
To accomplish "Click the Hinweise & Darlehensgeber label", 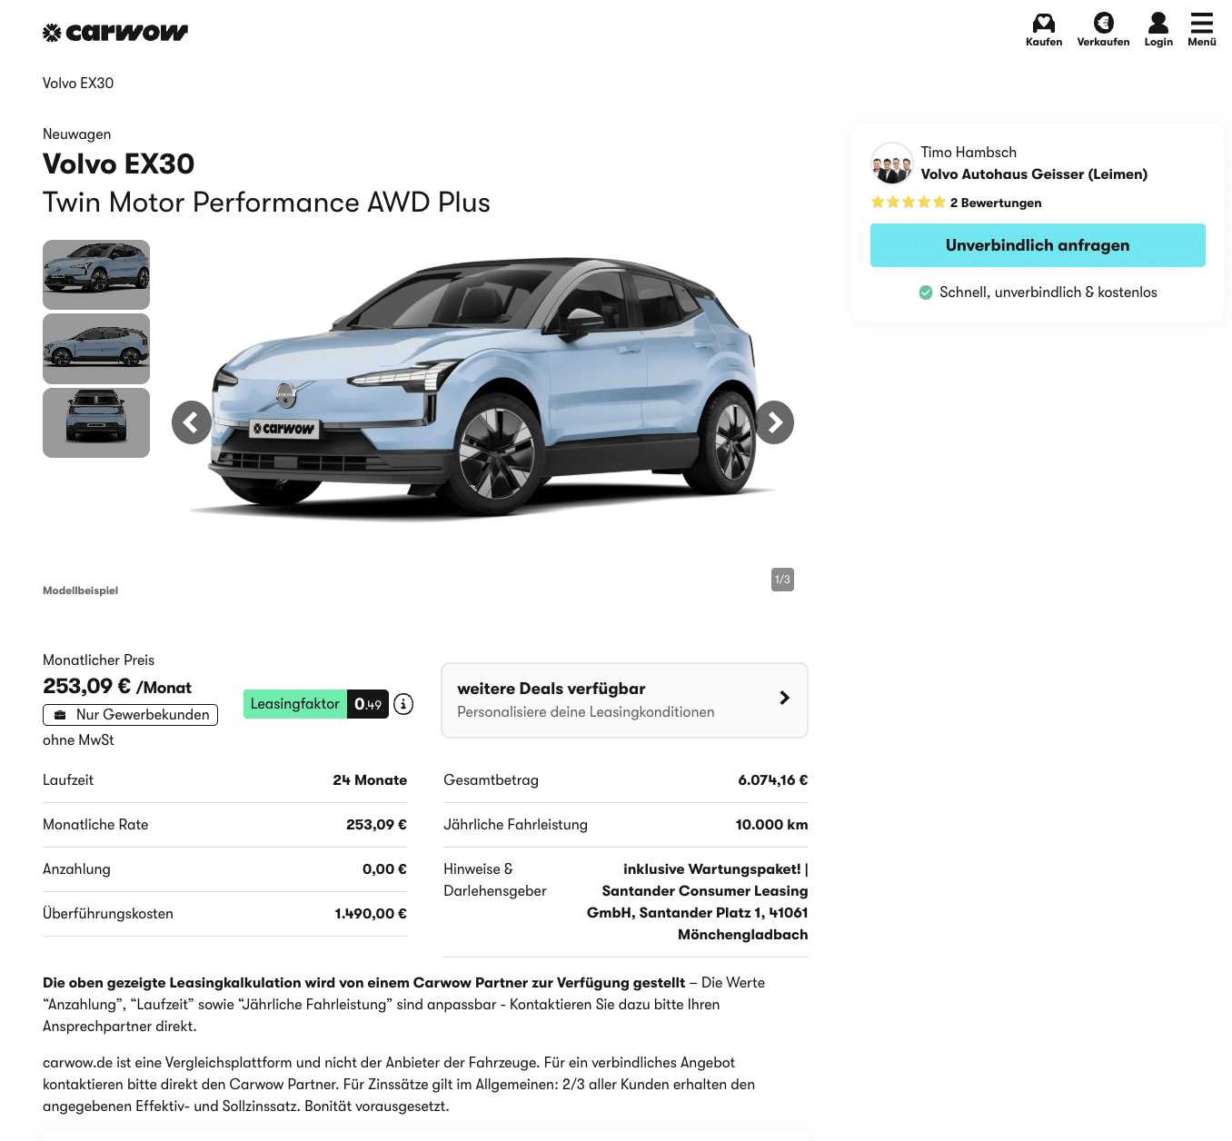I will 495,880.
